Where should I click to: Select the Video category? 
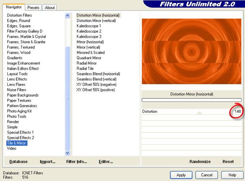[12, 148]
